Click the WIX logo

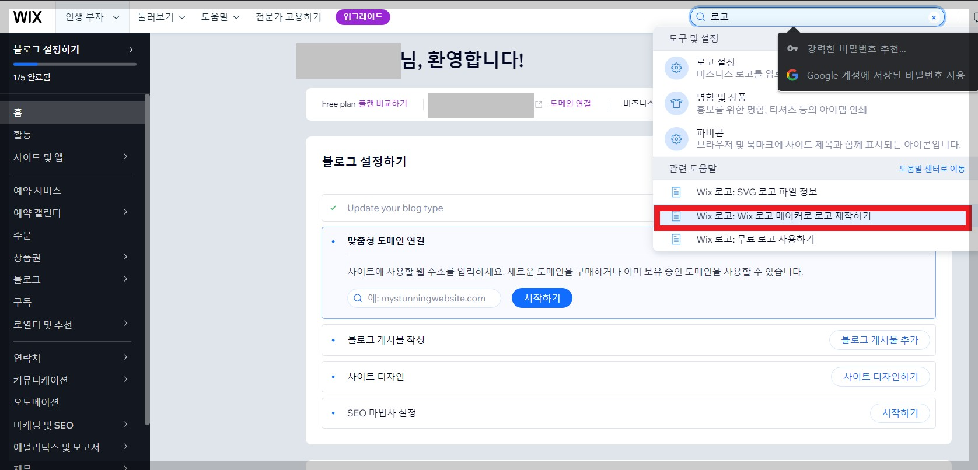(27, 17)
